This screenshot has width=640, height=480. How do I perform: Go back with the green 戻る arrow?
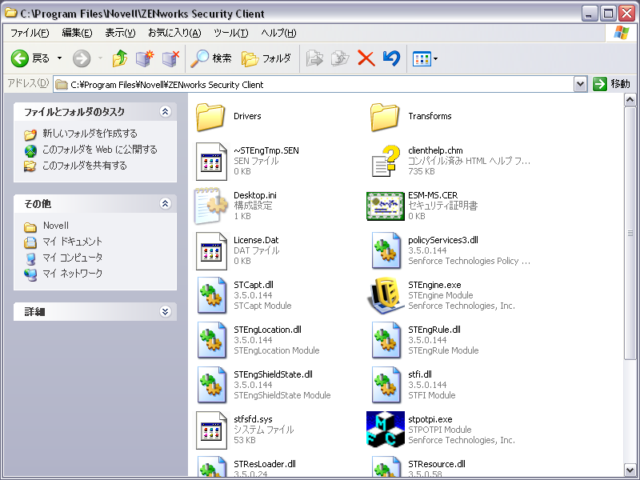tap(30, 58)
